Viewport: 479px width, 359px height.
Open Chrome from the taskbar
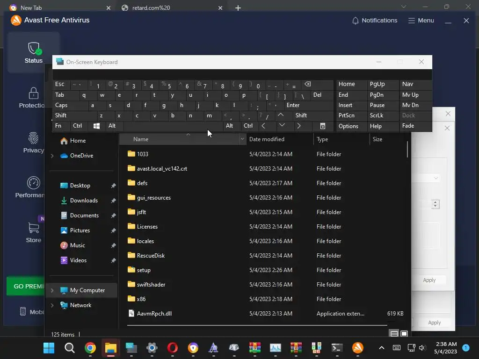point(90,348)
